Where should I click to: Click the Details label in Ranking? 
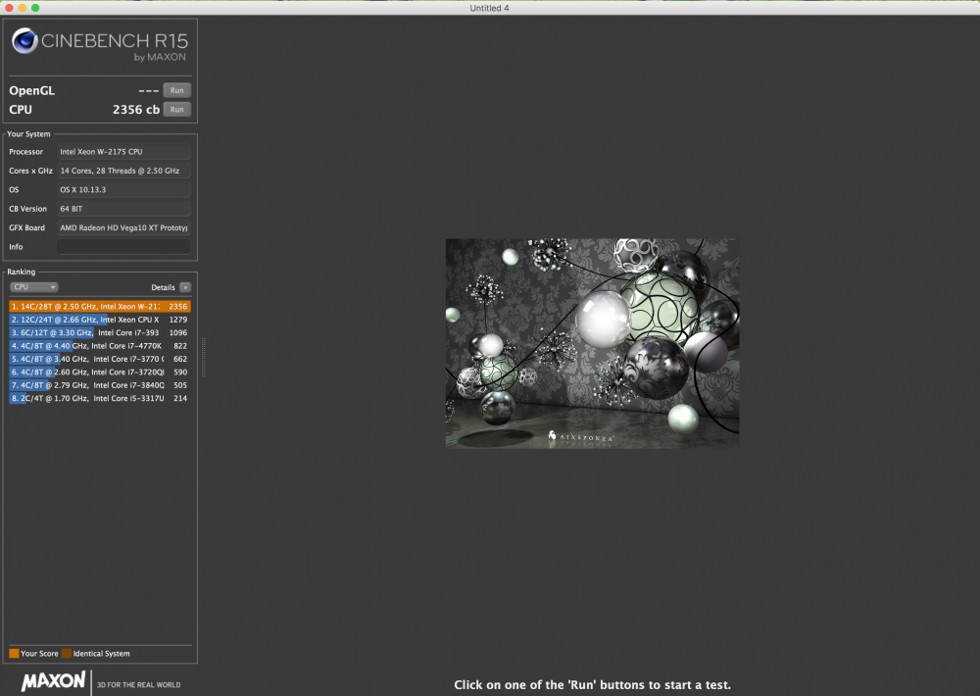pos(163,287)
